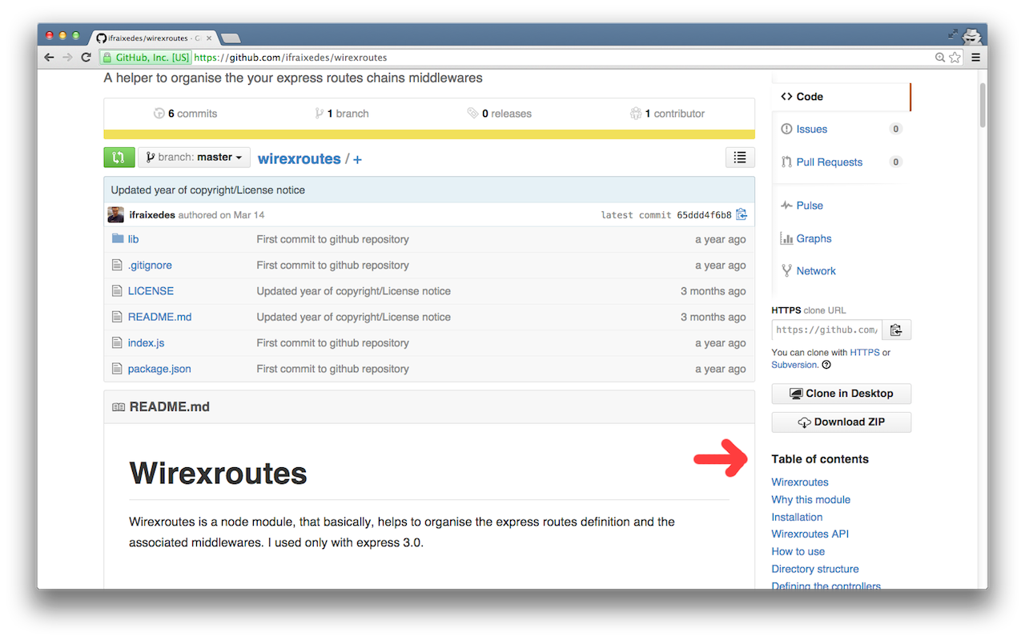View the 6 commits link

coord(185,114)
